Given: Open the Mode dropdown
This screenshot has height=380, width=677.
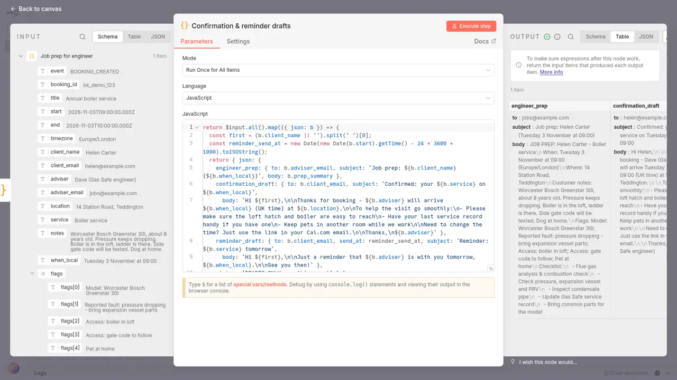Looking at the screenshot, I should point(338,70).
